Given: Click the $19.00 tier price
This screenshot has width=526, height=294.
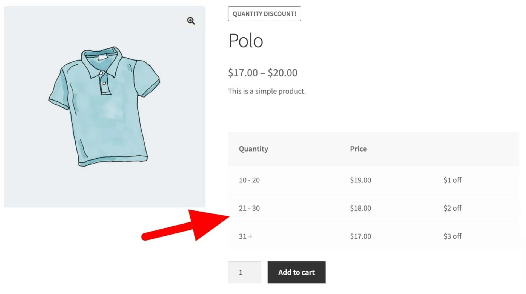Looking at the screenshot, I should point(361,180).
